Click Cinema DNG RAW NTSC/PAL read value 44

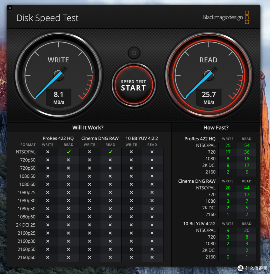pyautogui.click(x=247, y=188)
